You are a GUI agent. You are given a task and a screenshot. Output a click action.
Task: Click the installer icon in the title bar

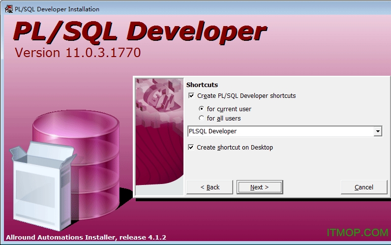[9, 9]
